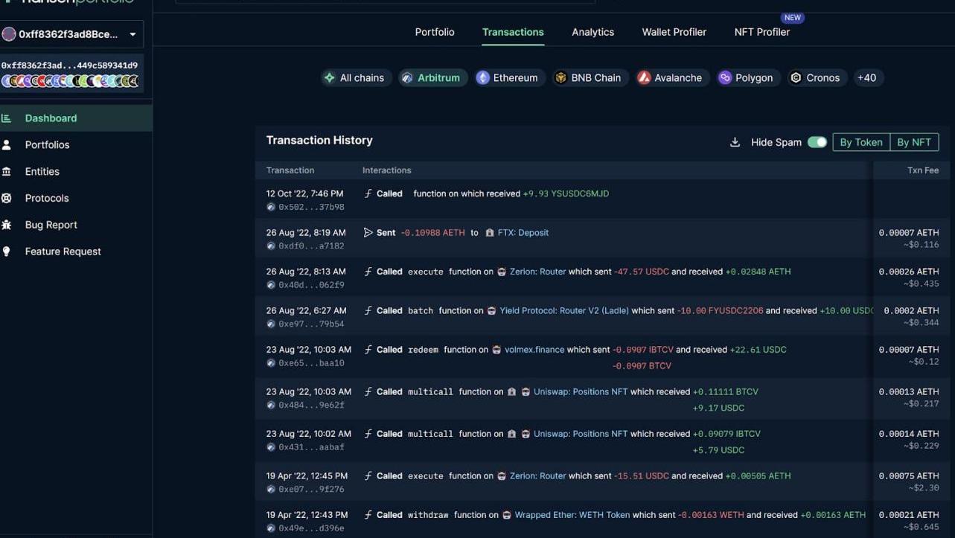Click the download transaction history icon
Viewport: 955px width, 538px height.
click(735, 142)
